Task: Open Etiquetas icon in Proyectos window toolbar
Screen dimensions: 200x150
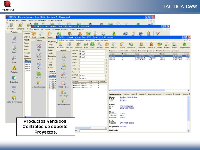Action: click(114, 45)
